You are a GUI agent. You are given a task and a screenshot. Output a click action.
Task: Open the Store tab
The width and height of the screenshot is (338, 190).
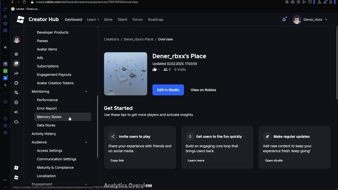tap(108, 20)
